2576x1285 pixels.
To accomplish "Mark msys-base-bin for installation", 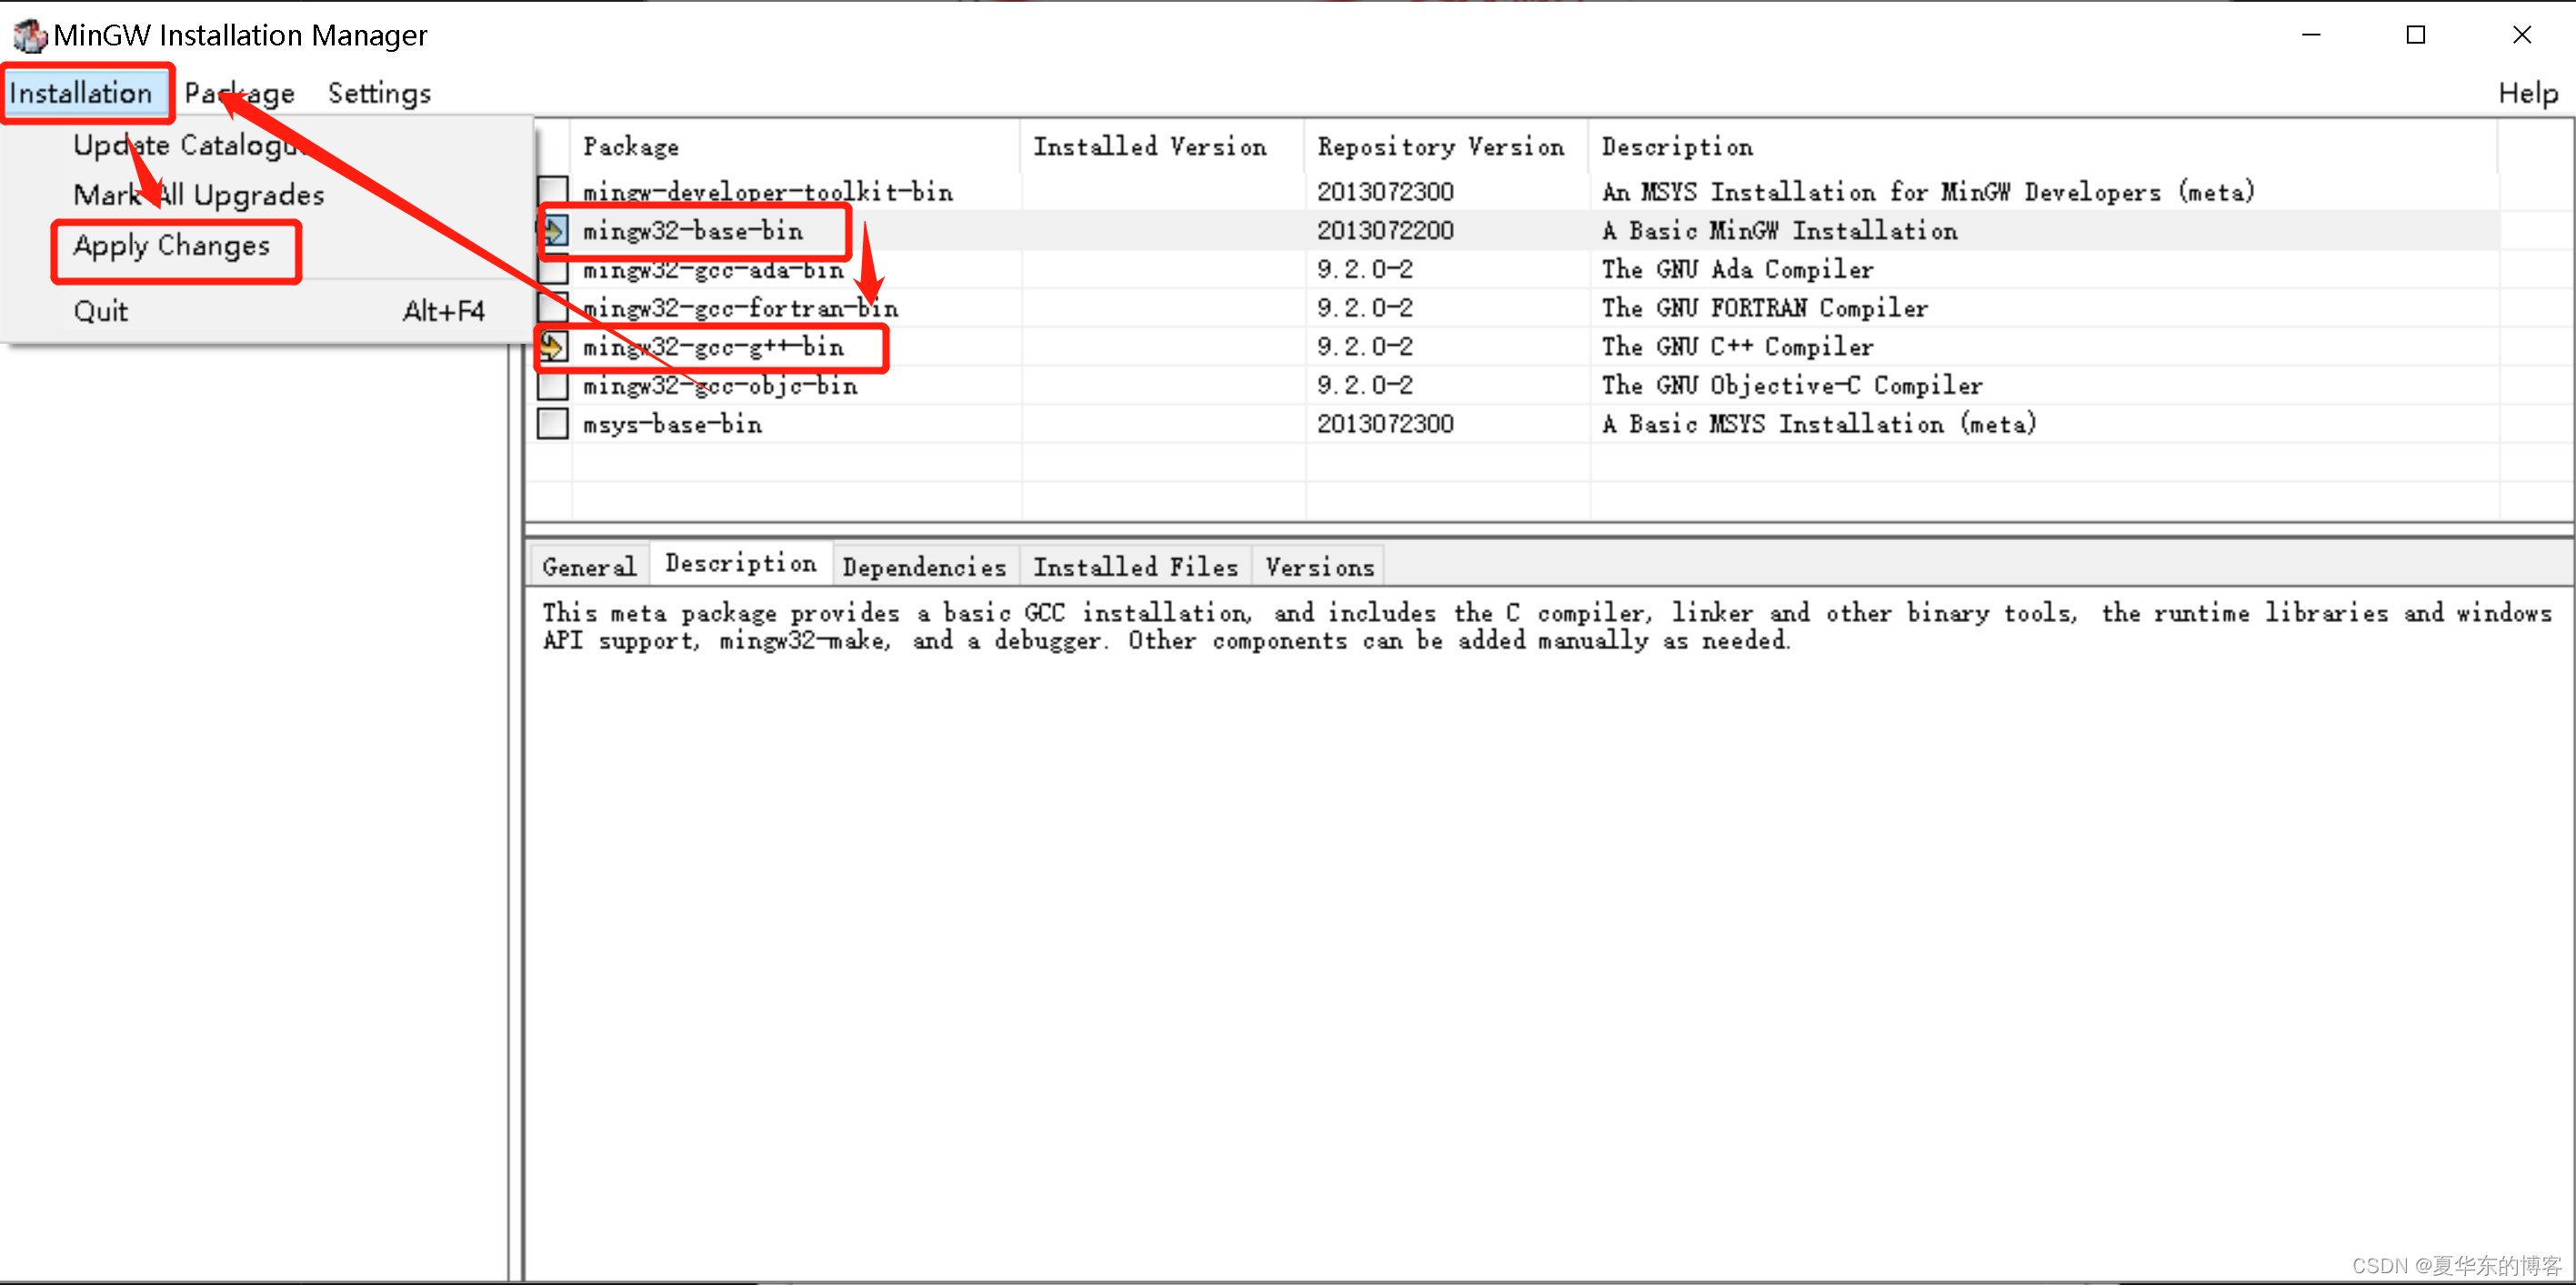I will pos(552,423).
